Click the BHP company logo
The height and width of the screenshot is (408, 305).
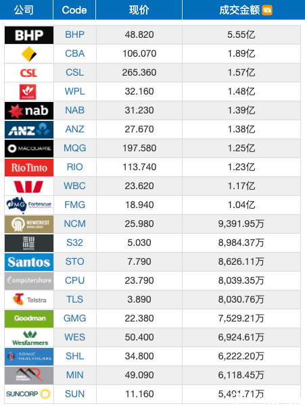click(29, 35)
